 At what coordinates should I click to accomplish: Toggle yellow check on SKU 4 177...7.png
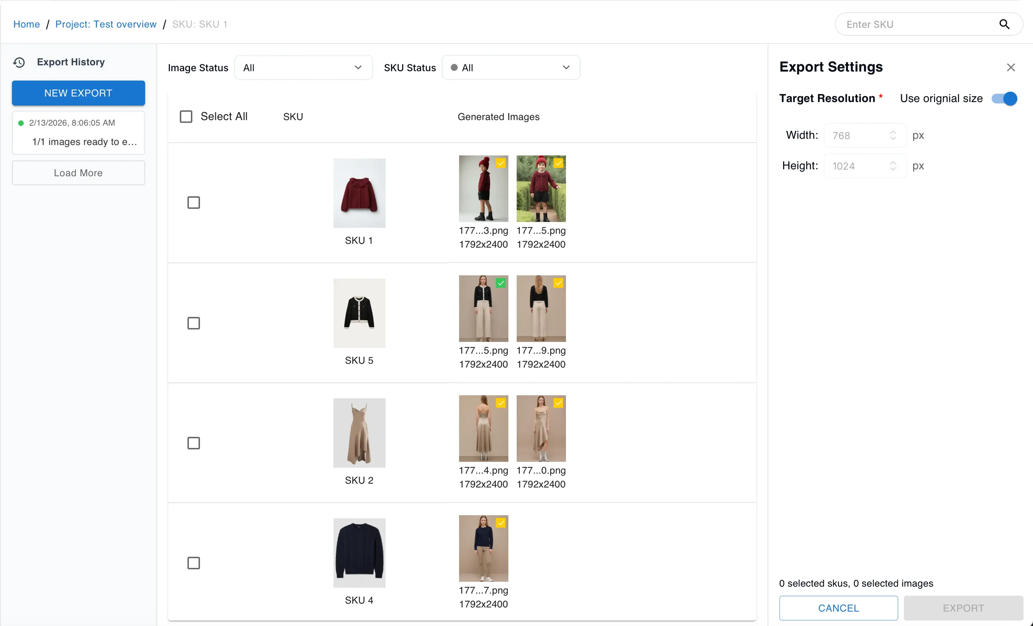click(501, 523)
